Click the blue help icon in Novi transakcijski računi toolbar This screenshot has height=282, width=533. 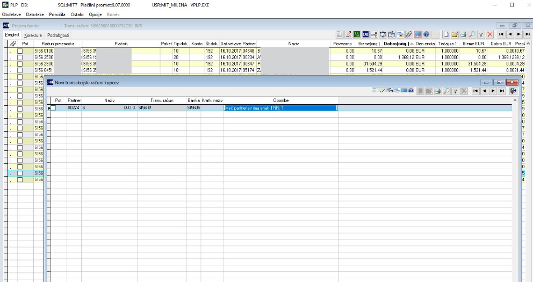(410, 90)
